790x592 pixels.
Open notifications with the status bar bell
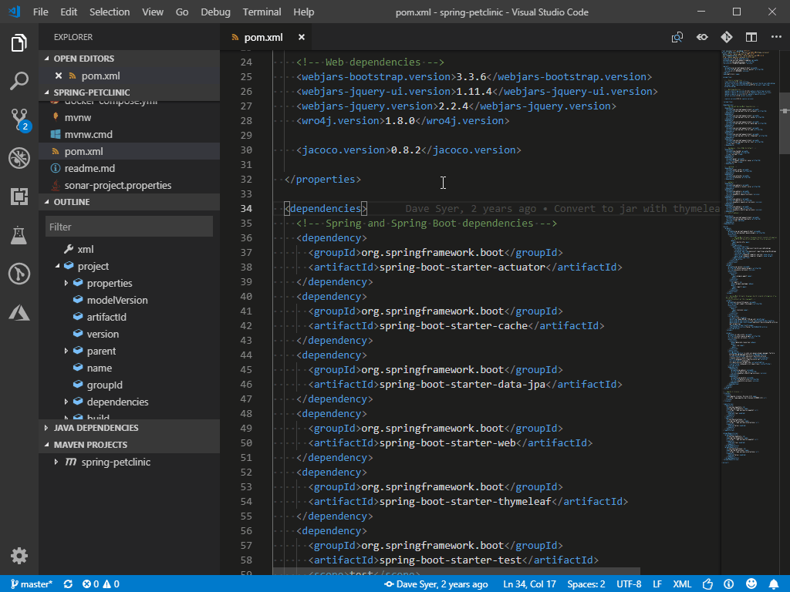coord(775,584)
